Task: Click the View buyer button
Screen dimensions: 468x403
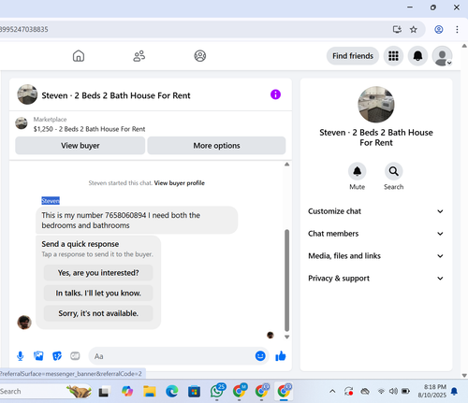Action: (80, 146)
